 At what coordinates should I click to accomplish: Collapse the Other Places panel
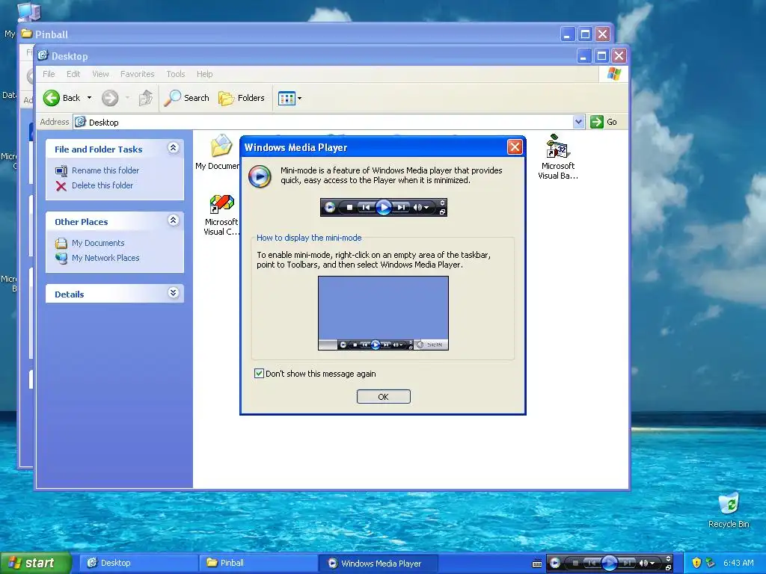(173, 220)
